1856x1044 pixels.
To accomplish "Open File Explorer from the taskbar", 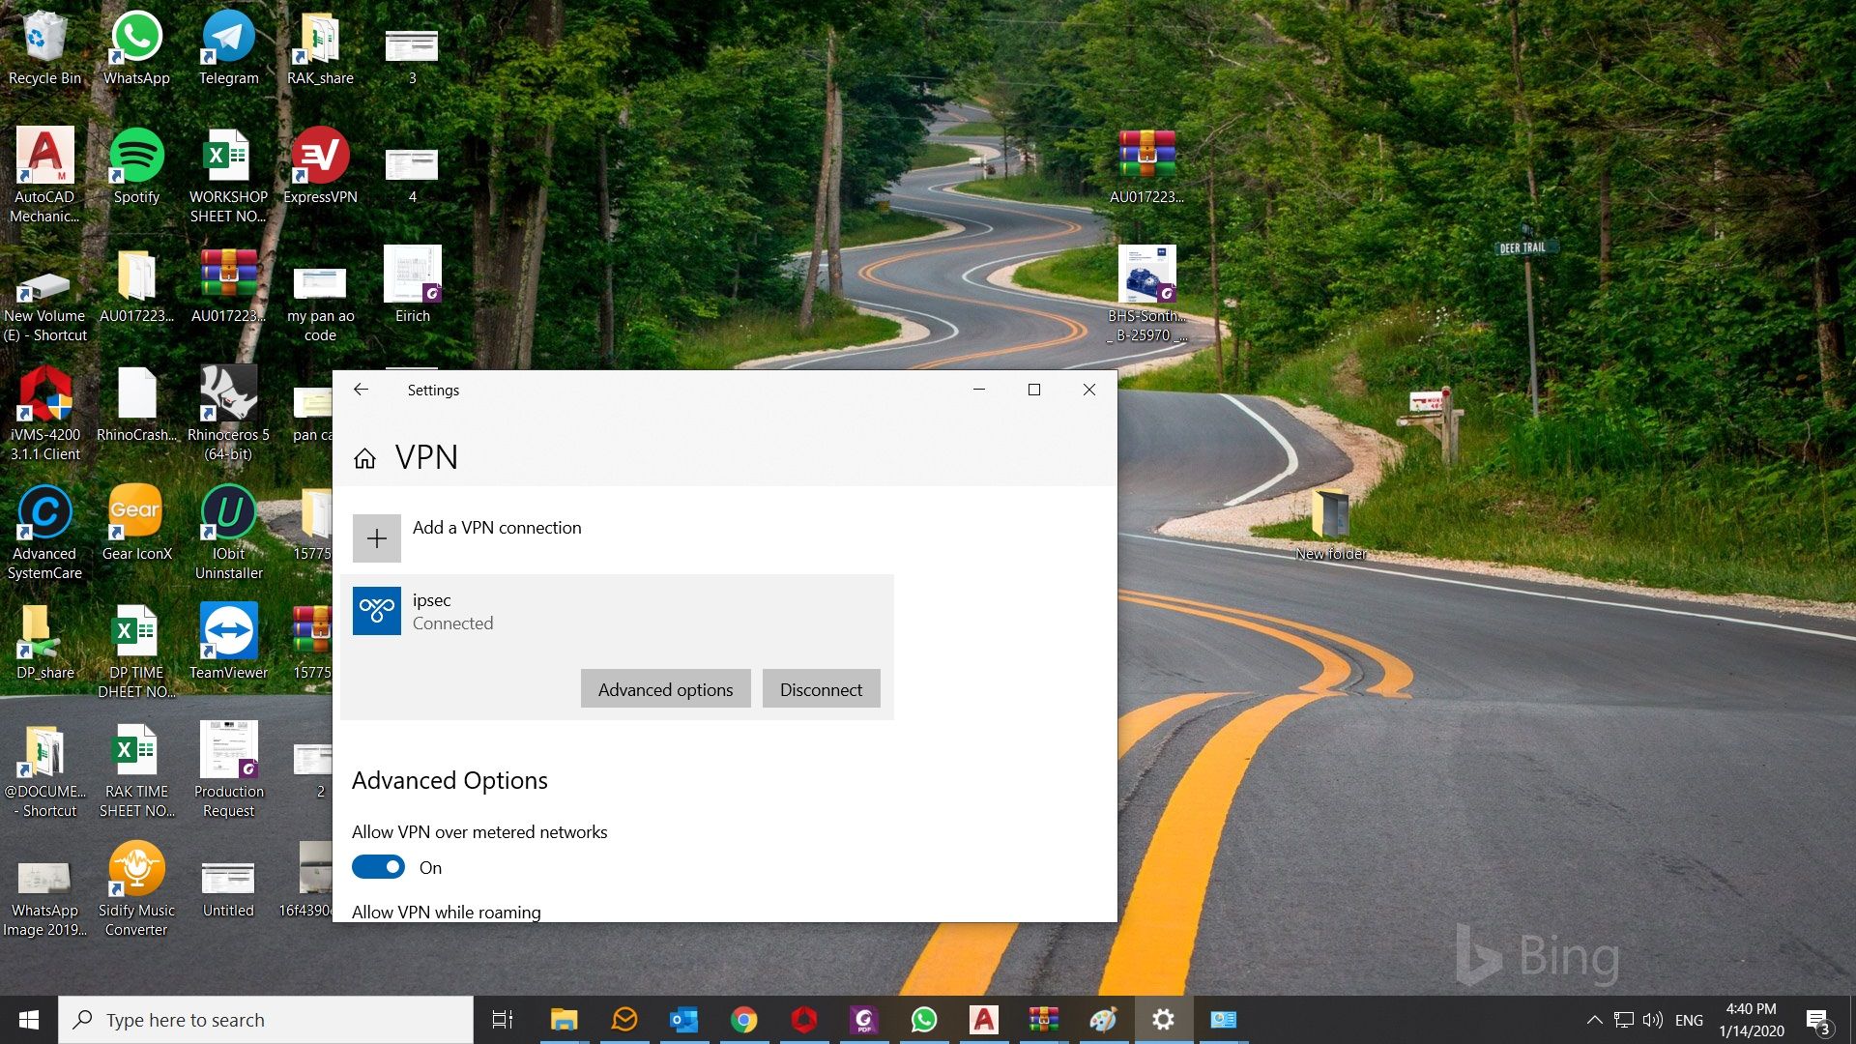I will [x=564, y=1020].
